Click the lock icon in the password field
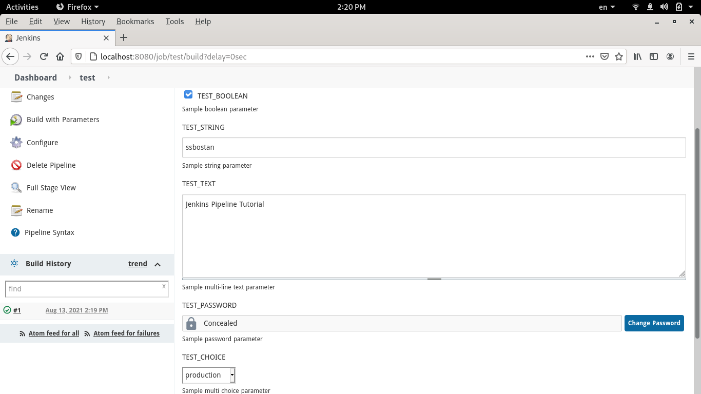The height and width of the screenshot is (394, 701). pos(191,323)
